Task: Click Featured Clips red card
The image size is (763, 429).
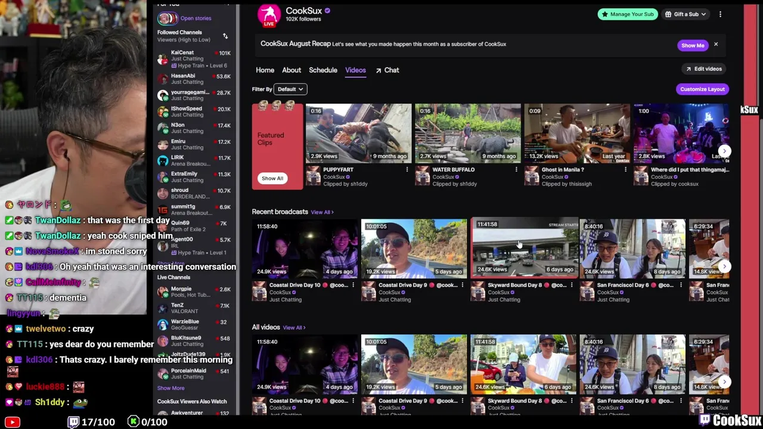Action: [277, 146]
